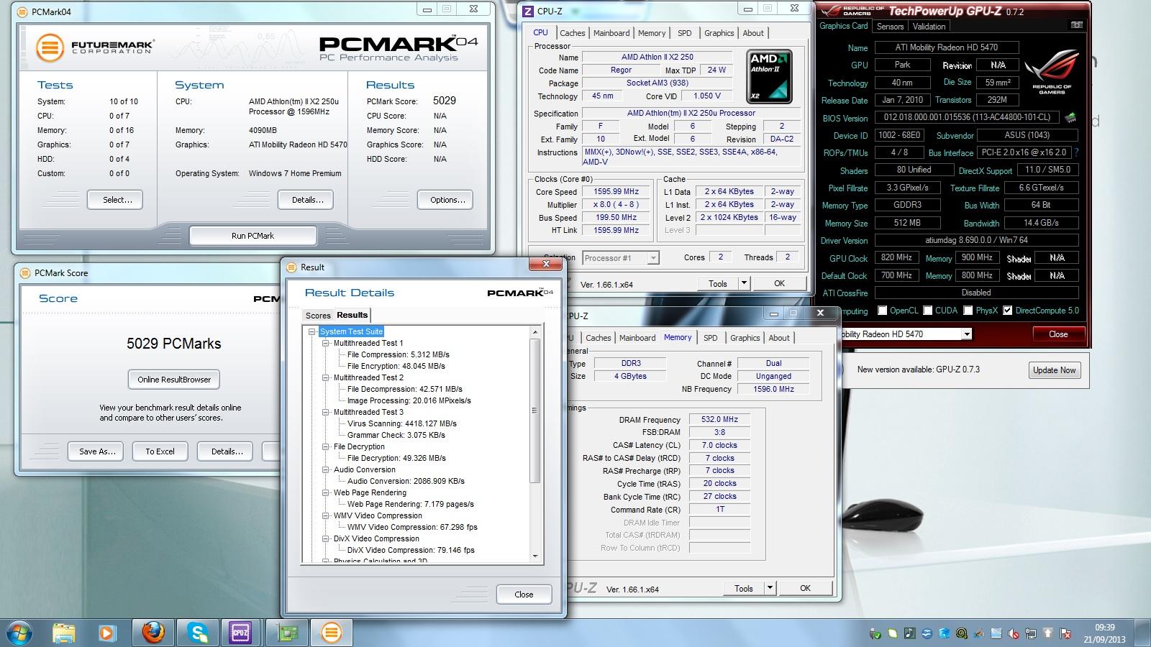The height and width of the screenshot is (647, 1151).
Task: Open the Graphics tab in the CPU-Z Memory window
Action: pos(745,338)
